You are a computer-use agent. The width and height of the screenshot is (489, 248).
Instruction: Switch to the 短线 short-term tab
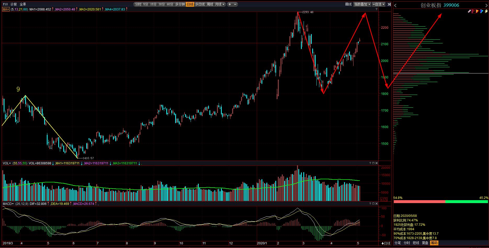point(416,243)
